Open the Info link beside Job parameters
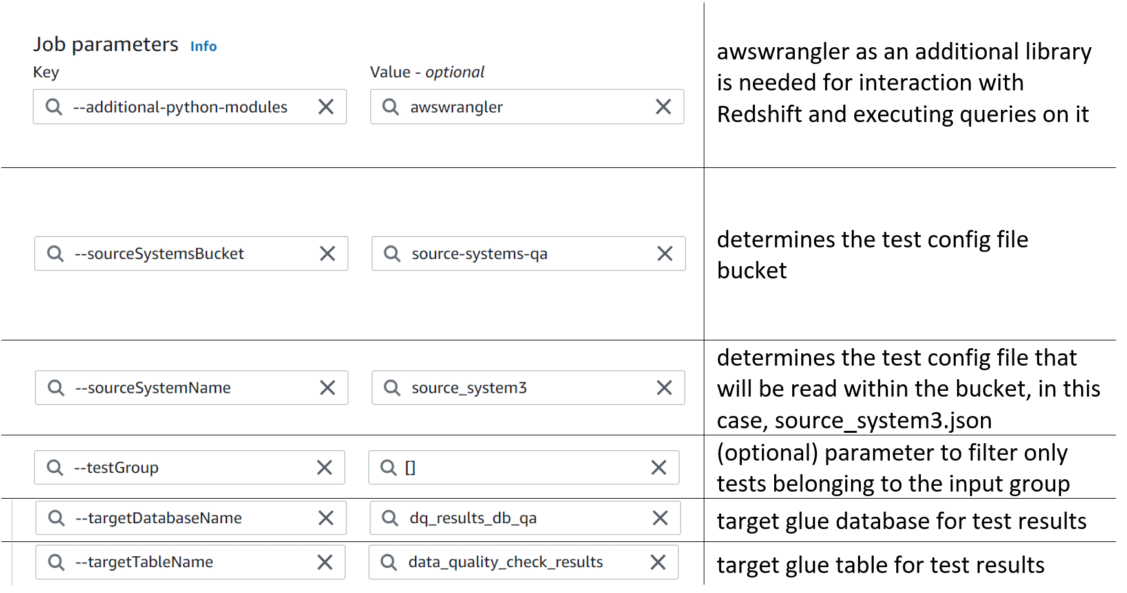Screen dimensions: 1127x593 coord(204,47)
